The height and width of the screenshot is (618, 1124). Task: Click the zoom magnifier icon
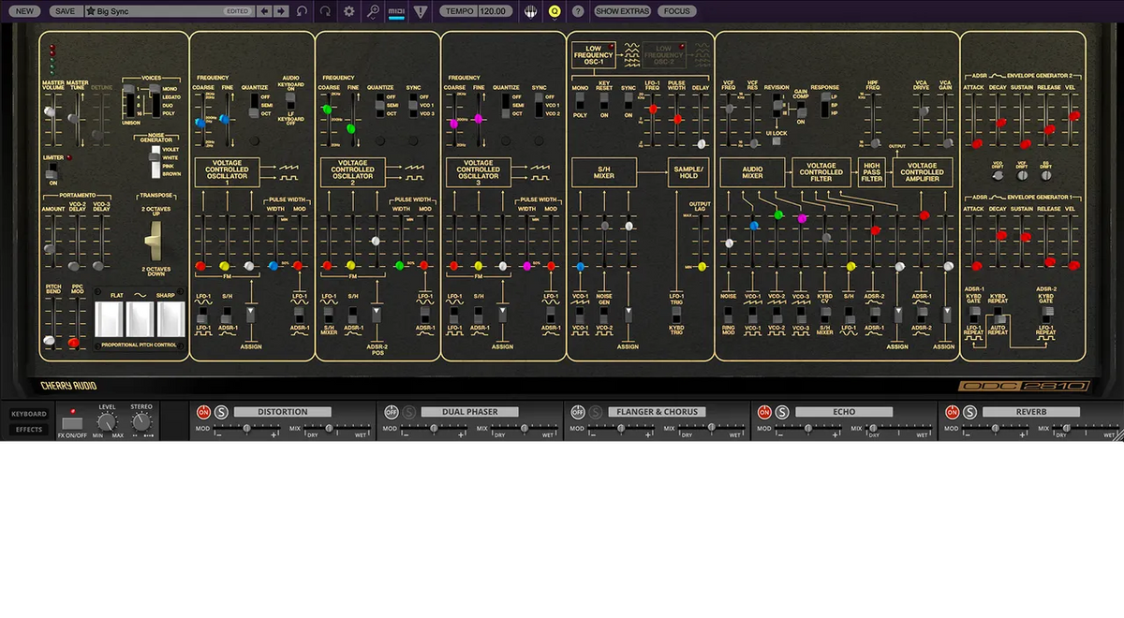373,11
